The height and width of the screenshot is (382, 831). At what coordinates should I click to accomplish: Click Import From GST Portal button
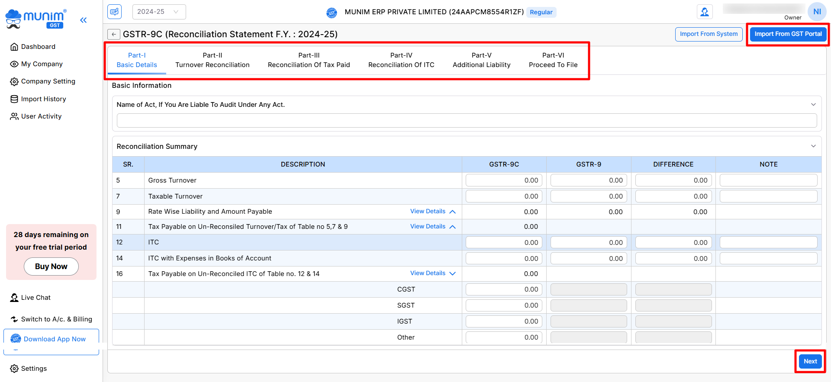pos(788,34)
